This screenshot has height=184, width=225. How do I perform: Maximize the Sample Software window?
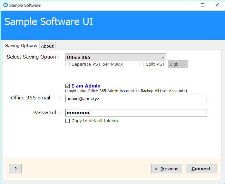click(x=202, y=5)
